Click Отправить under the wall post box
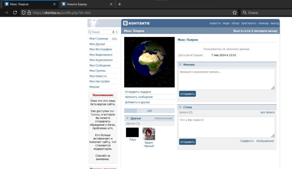This screenshot has height=169, width=292. [187, 142]
